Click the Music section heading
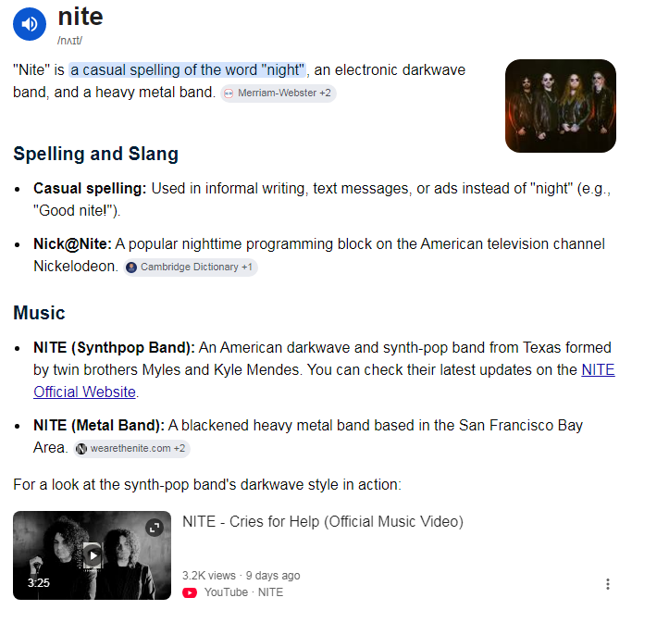This screenshot has width=669, height=635. coord(39,313)
